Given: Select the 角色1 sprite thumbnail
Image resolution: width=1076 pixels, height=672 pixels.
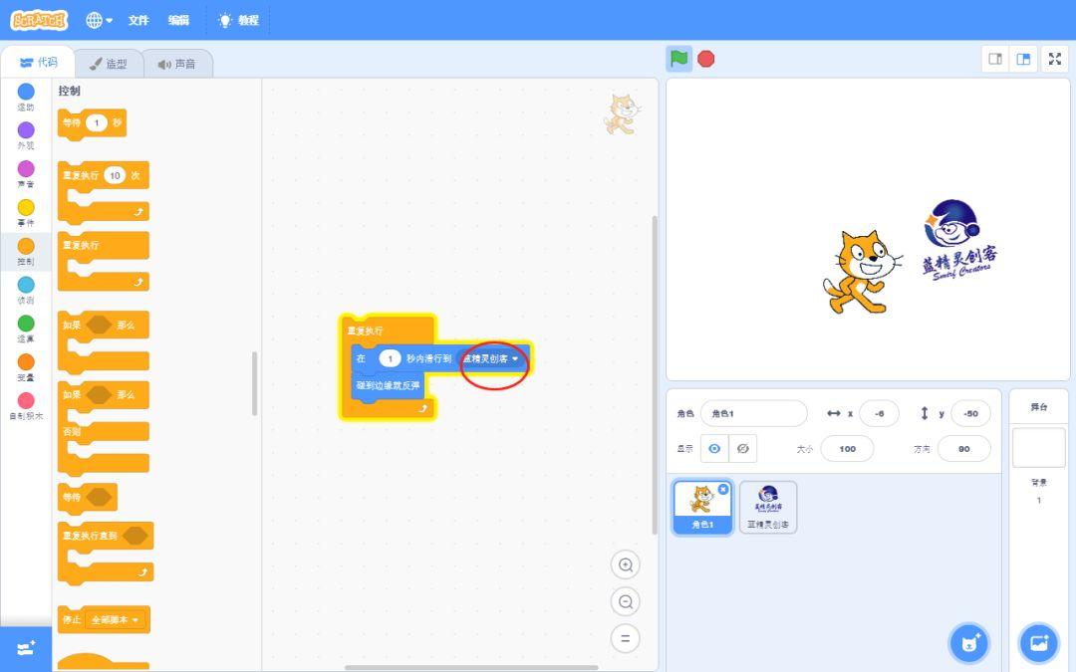Looking at the screenshot, I should (702, 506).
